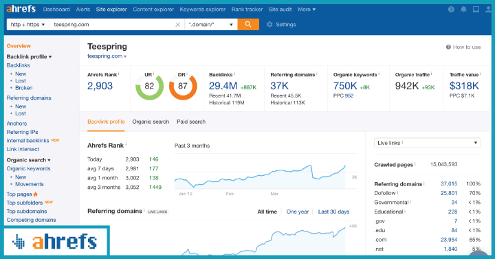Open Link intersect in sidebar

pos(23,149)
